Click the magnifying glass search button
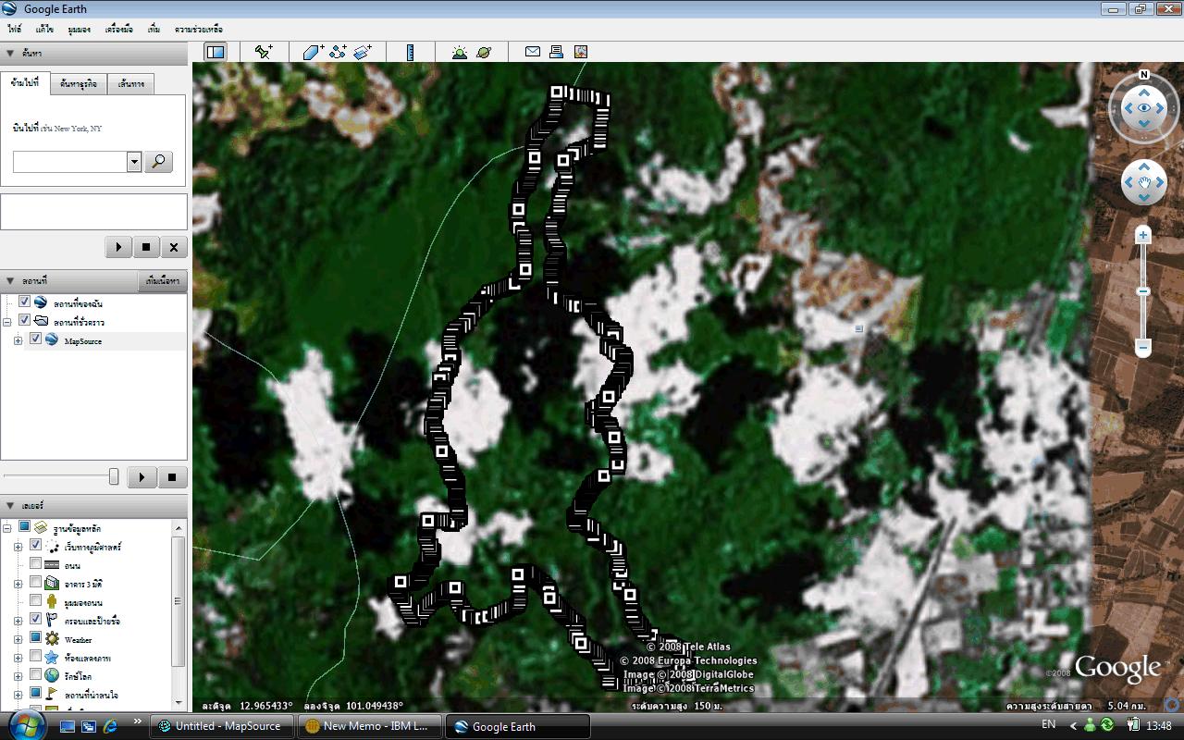 [x=159, y=162]
